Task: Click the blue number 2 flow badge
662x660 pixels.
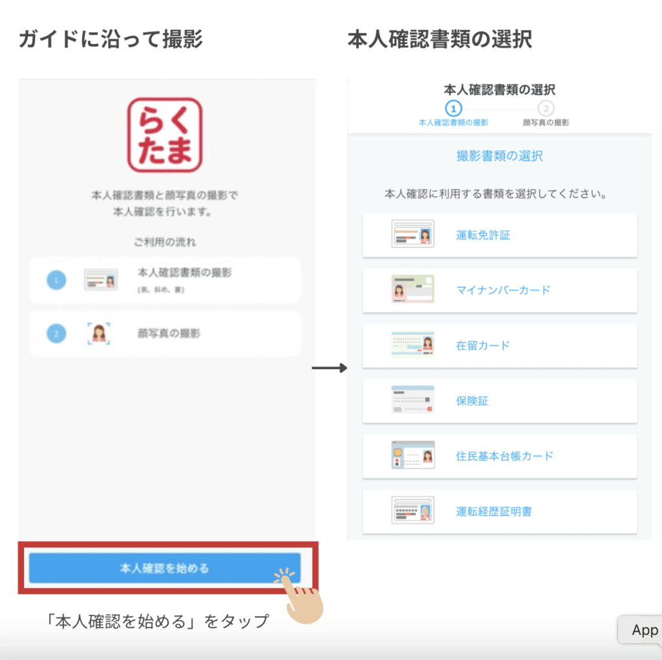Action: coord(56,334)
